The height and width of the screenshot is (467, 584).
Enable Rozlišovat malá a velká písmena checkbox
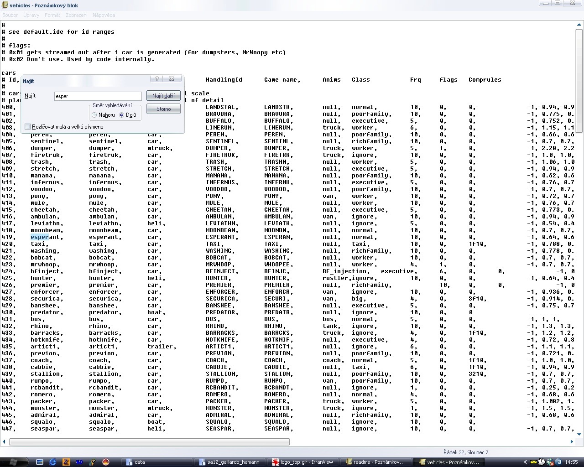click(28, 127)
